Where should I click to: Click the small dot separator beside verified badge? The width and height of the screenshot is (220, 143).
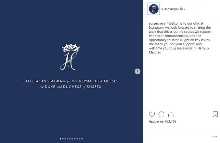[184, 9]
